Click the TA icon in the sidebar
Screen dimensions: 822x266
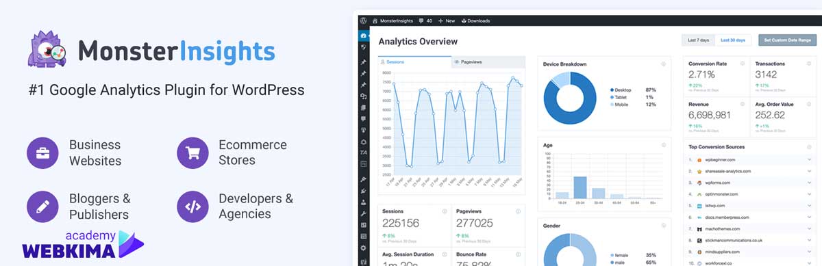[363, 152]
